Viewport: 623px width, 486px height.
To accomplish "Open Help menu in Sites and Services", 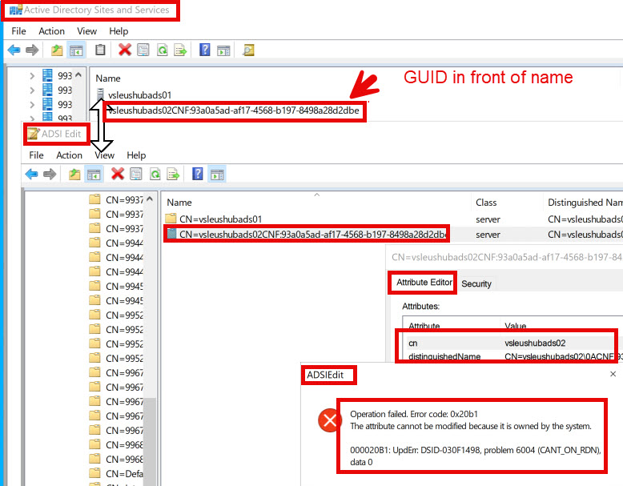I will point(119,31).
